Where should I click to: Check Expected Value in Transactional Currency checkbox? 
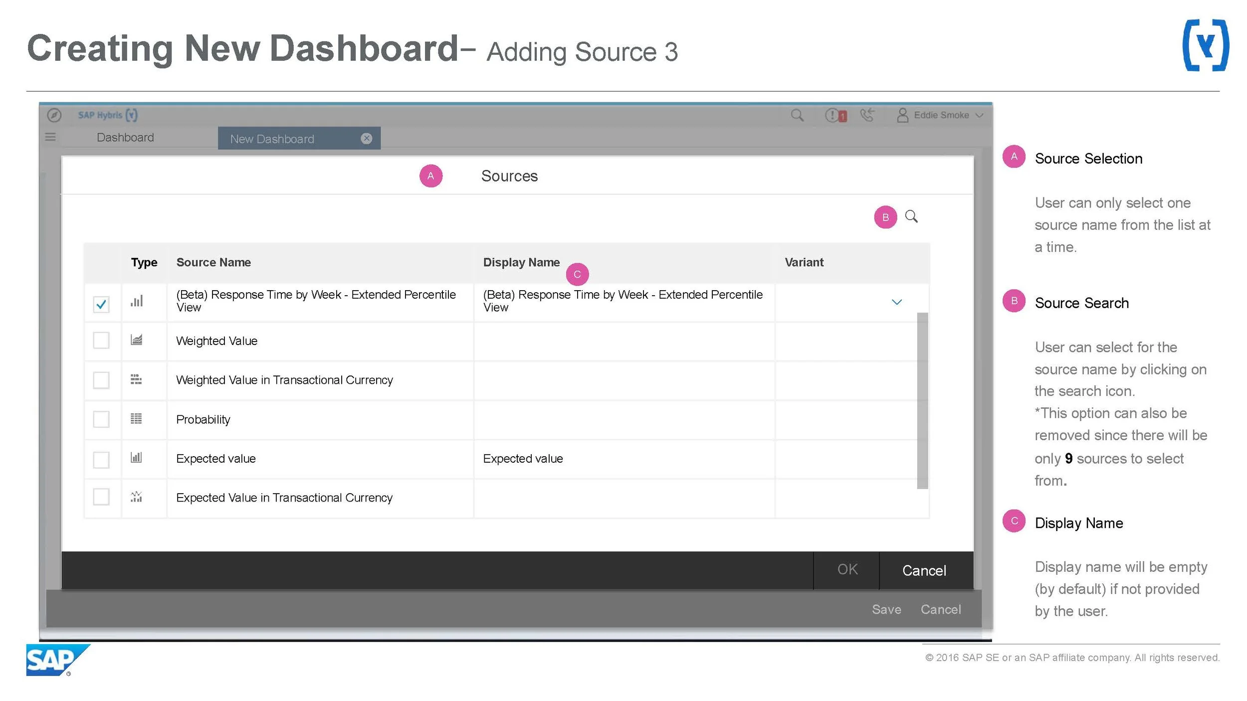pyautogui.click(x=101, y=497)
